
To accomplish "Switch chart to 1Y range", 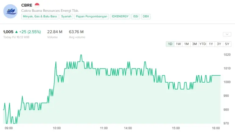I will click(x=211, y=44).
